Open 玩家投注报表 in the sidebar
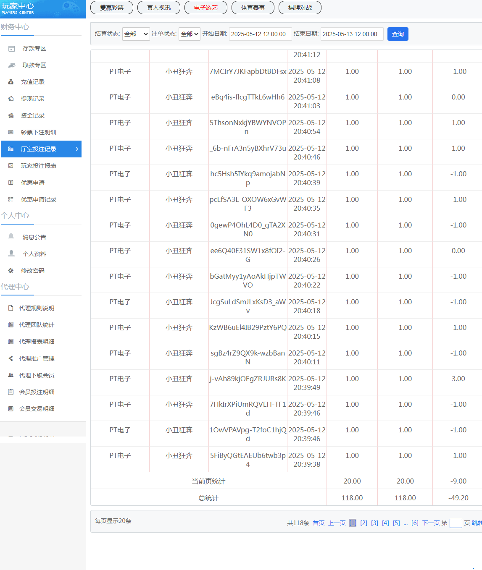The height and width of the screenshot is (570, 482). [x=38, y=166]
